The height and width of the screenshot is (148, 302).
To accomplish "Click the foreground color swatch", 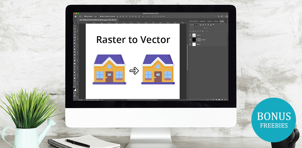I will pyautogui.click(x=74, y=89).
